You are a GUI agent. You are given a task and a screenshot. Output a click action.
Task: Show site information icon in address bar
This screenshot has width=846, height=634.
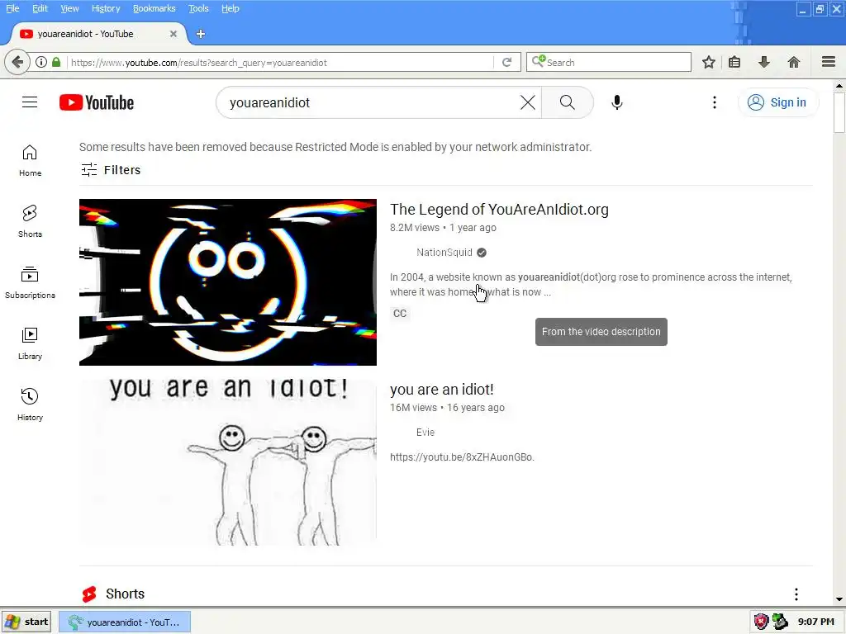tap(41, 62)
